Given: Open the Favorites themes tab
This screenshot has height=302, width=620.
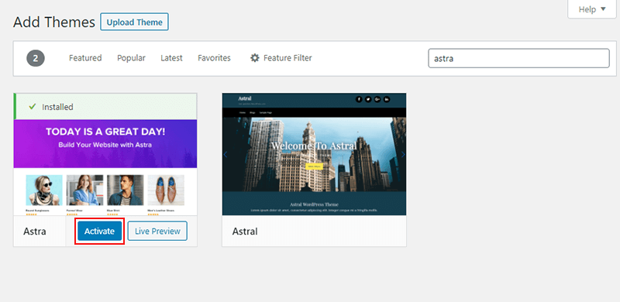Looking at the screenshot, I should pyautogui.click(x=215, y=58).
